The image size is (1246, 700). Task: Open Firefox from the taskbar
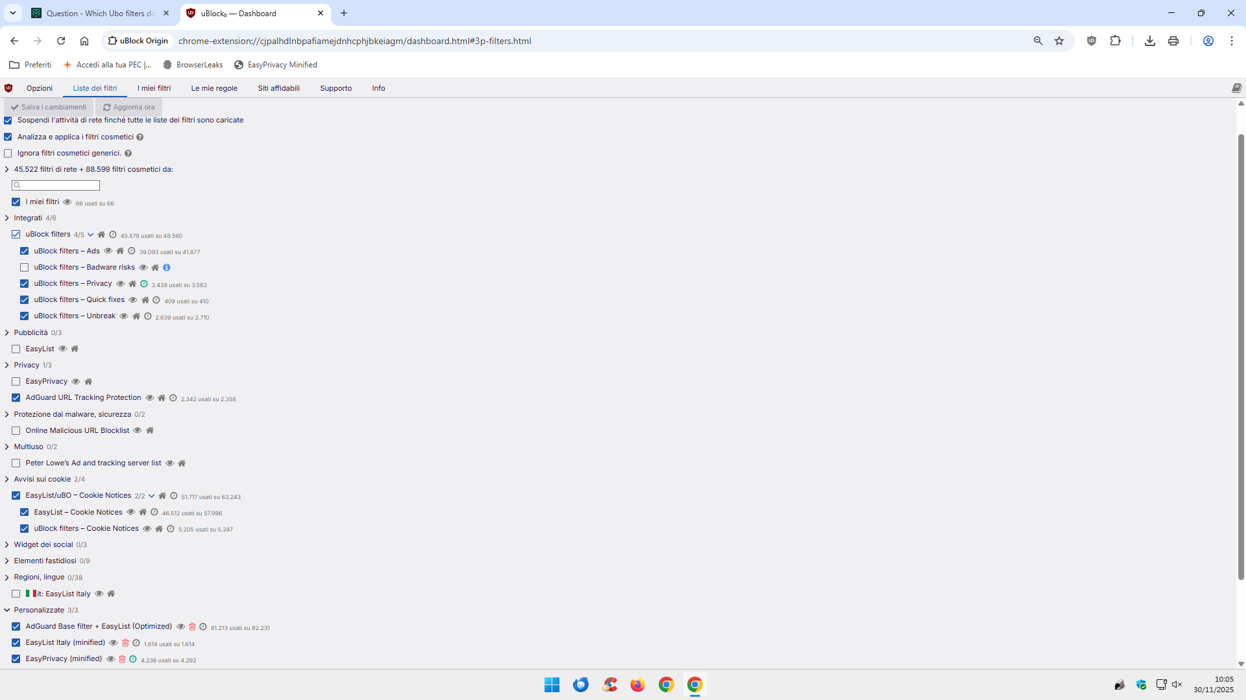click(x=637, y=684)
